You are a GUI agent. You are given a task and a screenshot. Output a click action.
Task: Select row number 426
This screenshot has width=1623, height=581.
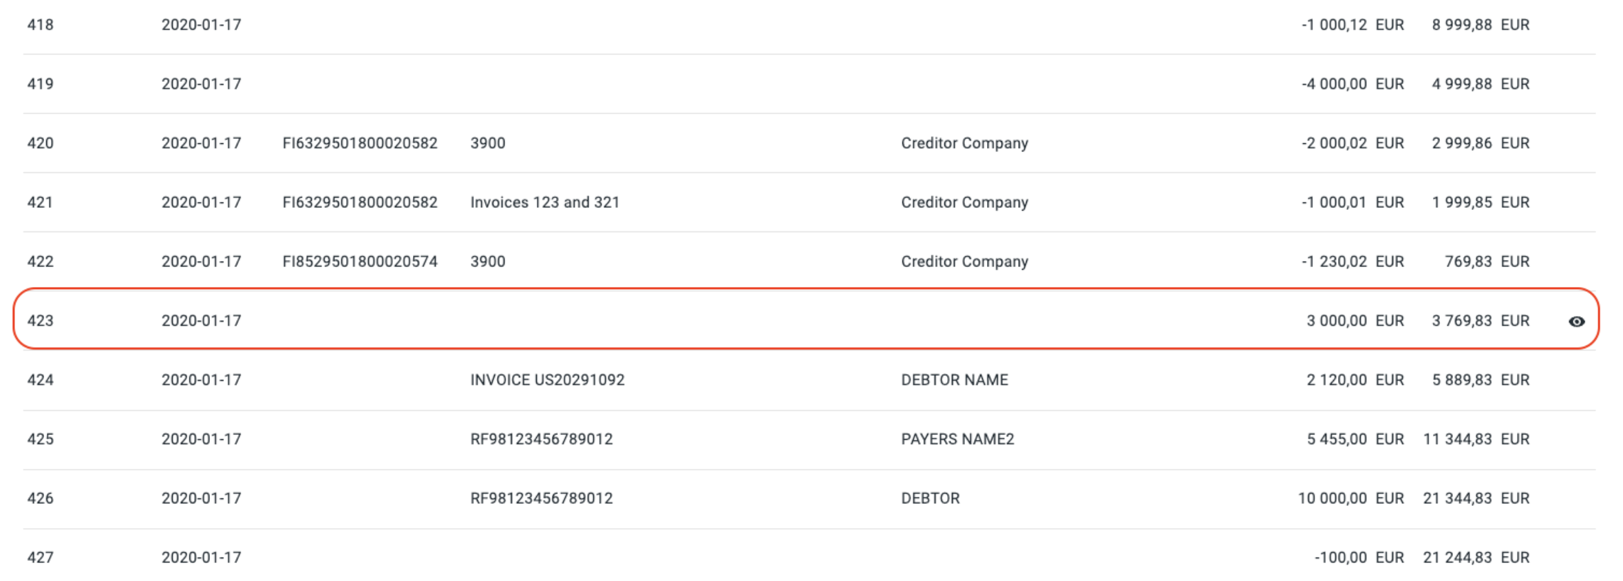tap(40, 498)
